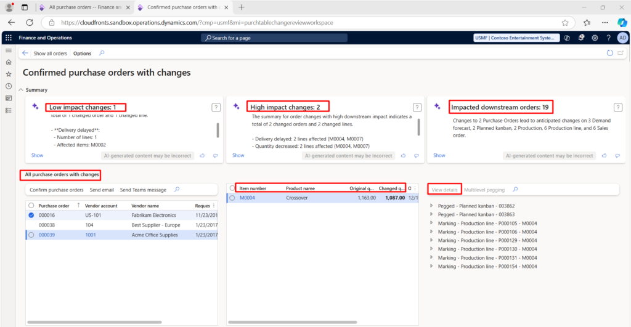Open help icon on High impact changes card

(x=417, y=107)
